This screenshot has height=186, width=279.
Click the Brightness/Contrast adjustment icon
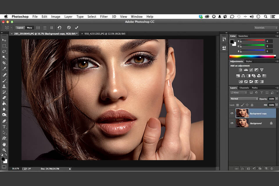(240, 70)
